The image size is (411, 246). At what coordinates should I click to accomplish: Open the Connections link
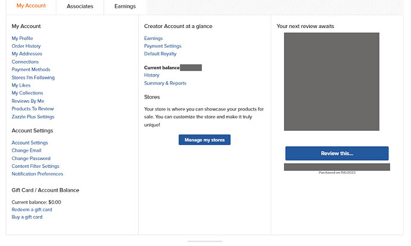25,61
